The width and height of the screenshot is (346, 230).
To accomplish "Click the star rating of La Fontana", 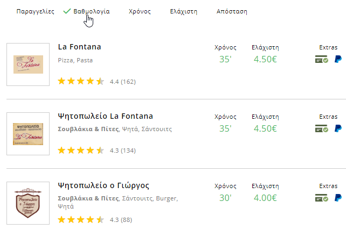I will point(81,81).
